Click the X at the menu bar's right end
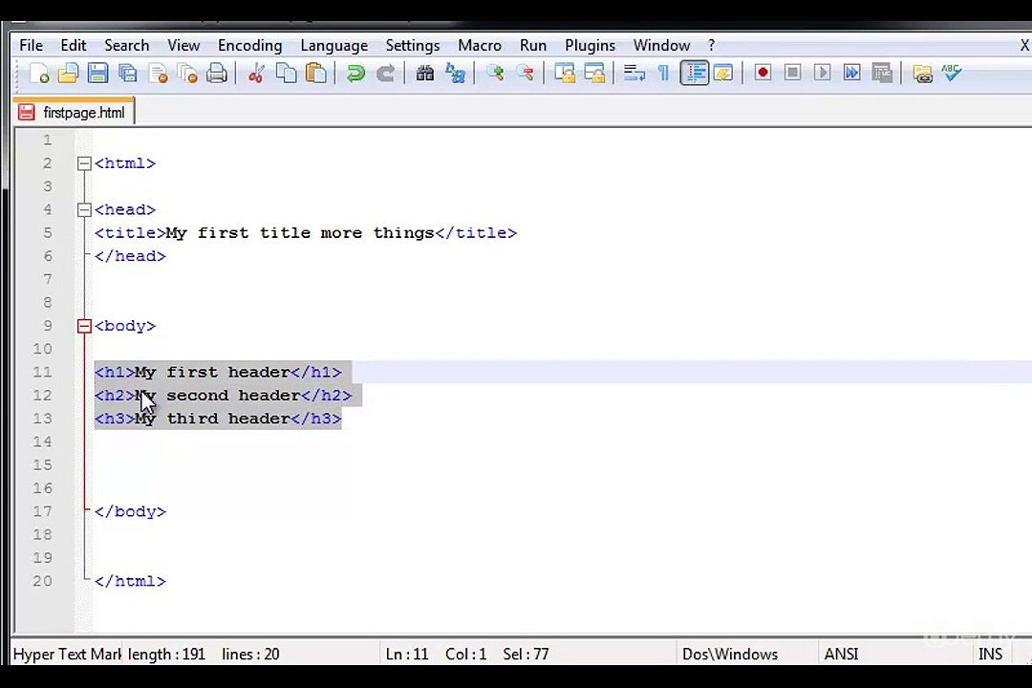Image resolution: width=1032 pixels, height=688 pixels. [x=1024, y=46]
